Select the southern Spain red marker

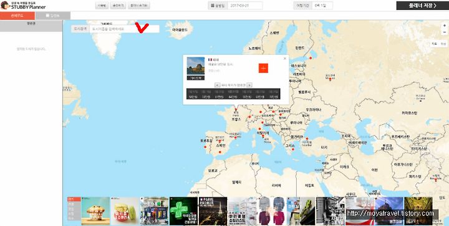[x=220, y=152]
